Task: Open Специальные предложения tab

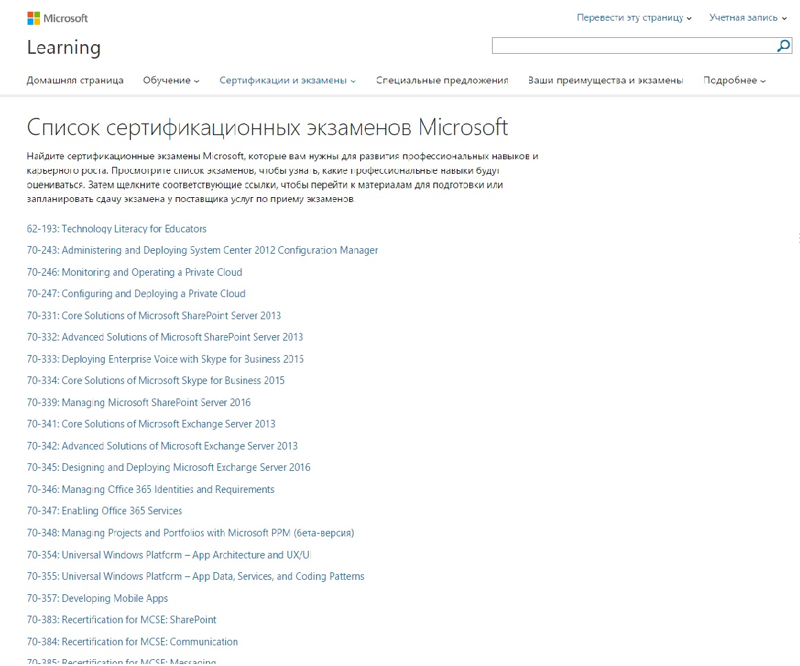Action: (x=442, y=80)
